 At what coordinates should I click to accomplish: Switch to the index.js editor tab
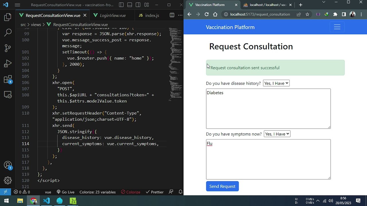pyautogui.click(x=149, y=15)
